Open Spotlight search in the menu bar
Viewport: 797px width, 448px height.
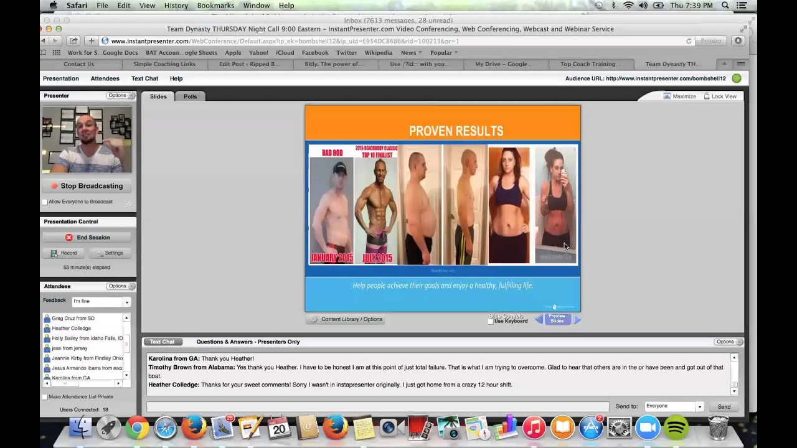coord(725,6)
